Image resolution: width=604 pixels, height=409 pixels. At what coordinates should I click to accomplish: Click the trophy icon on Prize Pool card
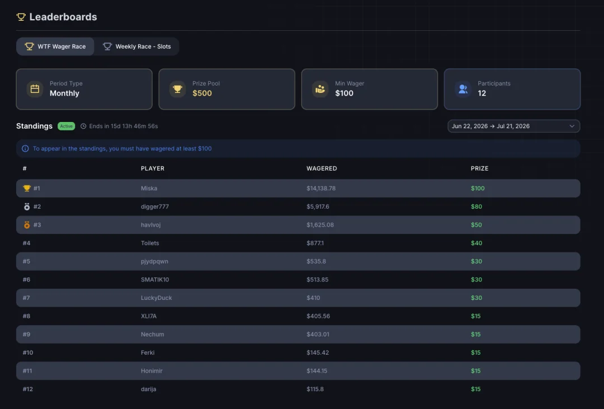click(x=178, y=89)
